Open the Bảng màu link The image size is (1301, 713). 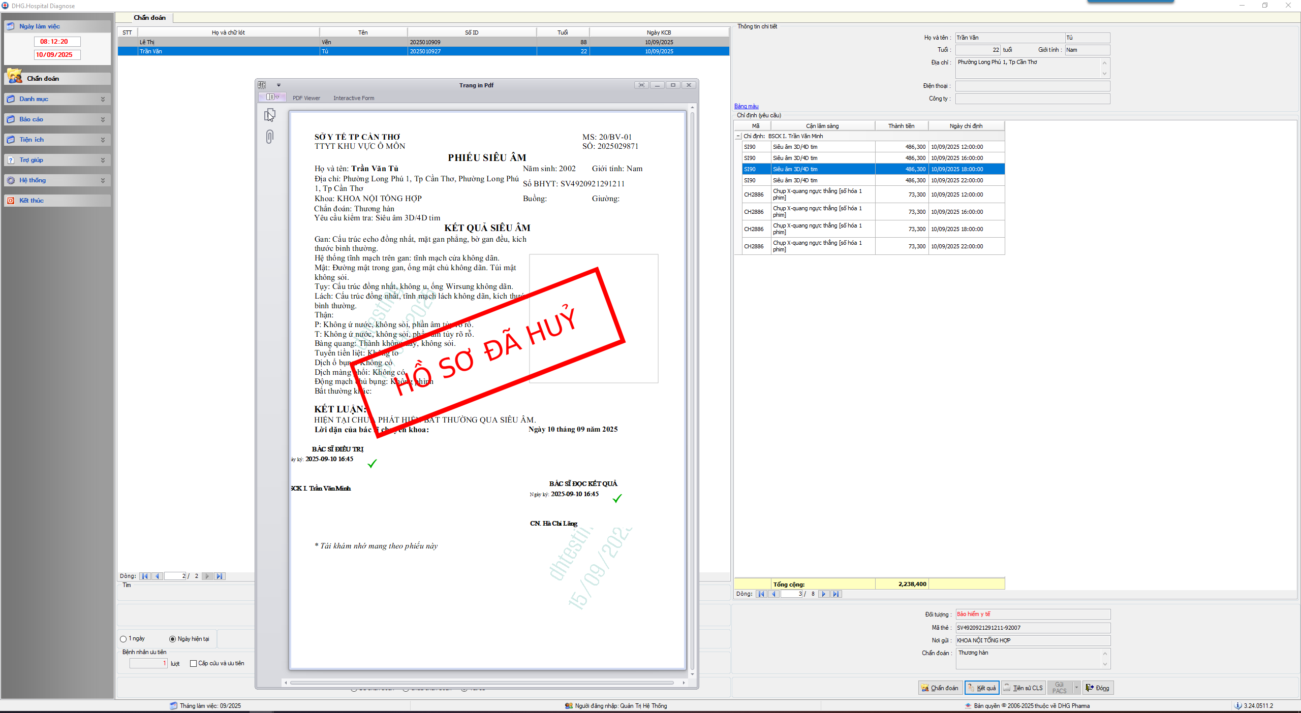tap(746, 106)
